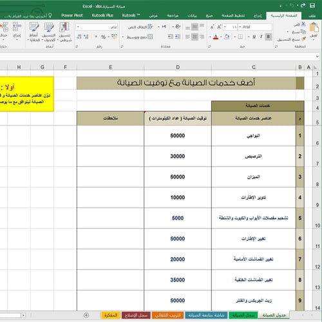Viewport: 322px width, 322px height.
Task: Increase font size with the larger A icon
Action: pyautogui.click(x=219, y=27)
